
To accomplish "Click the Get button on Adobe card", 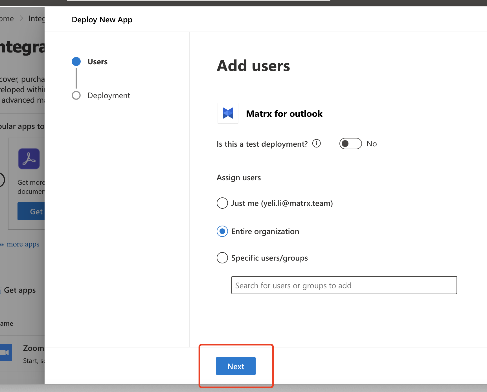I will pos(31,212).
